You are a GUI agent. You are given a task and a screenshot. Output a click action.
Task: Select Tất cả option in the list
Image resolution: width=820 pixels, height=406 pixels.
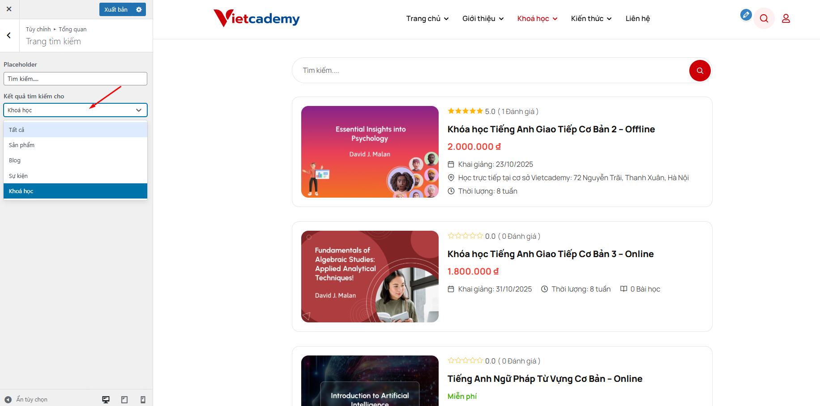75,130
